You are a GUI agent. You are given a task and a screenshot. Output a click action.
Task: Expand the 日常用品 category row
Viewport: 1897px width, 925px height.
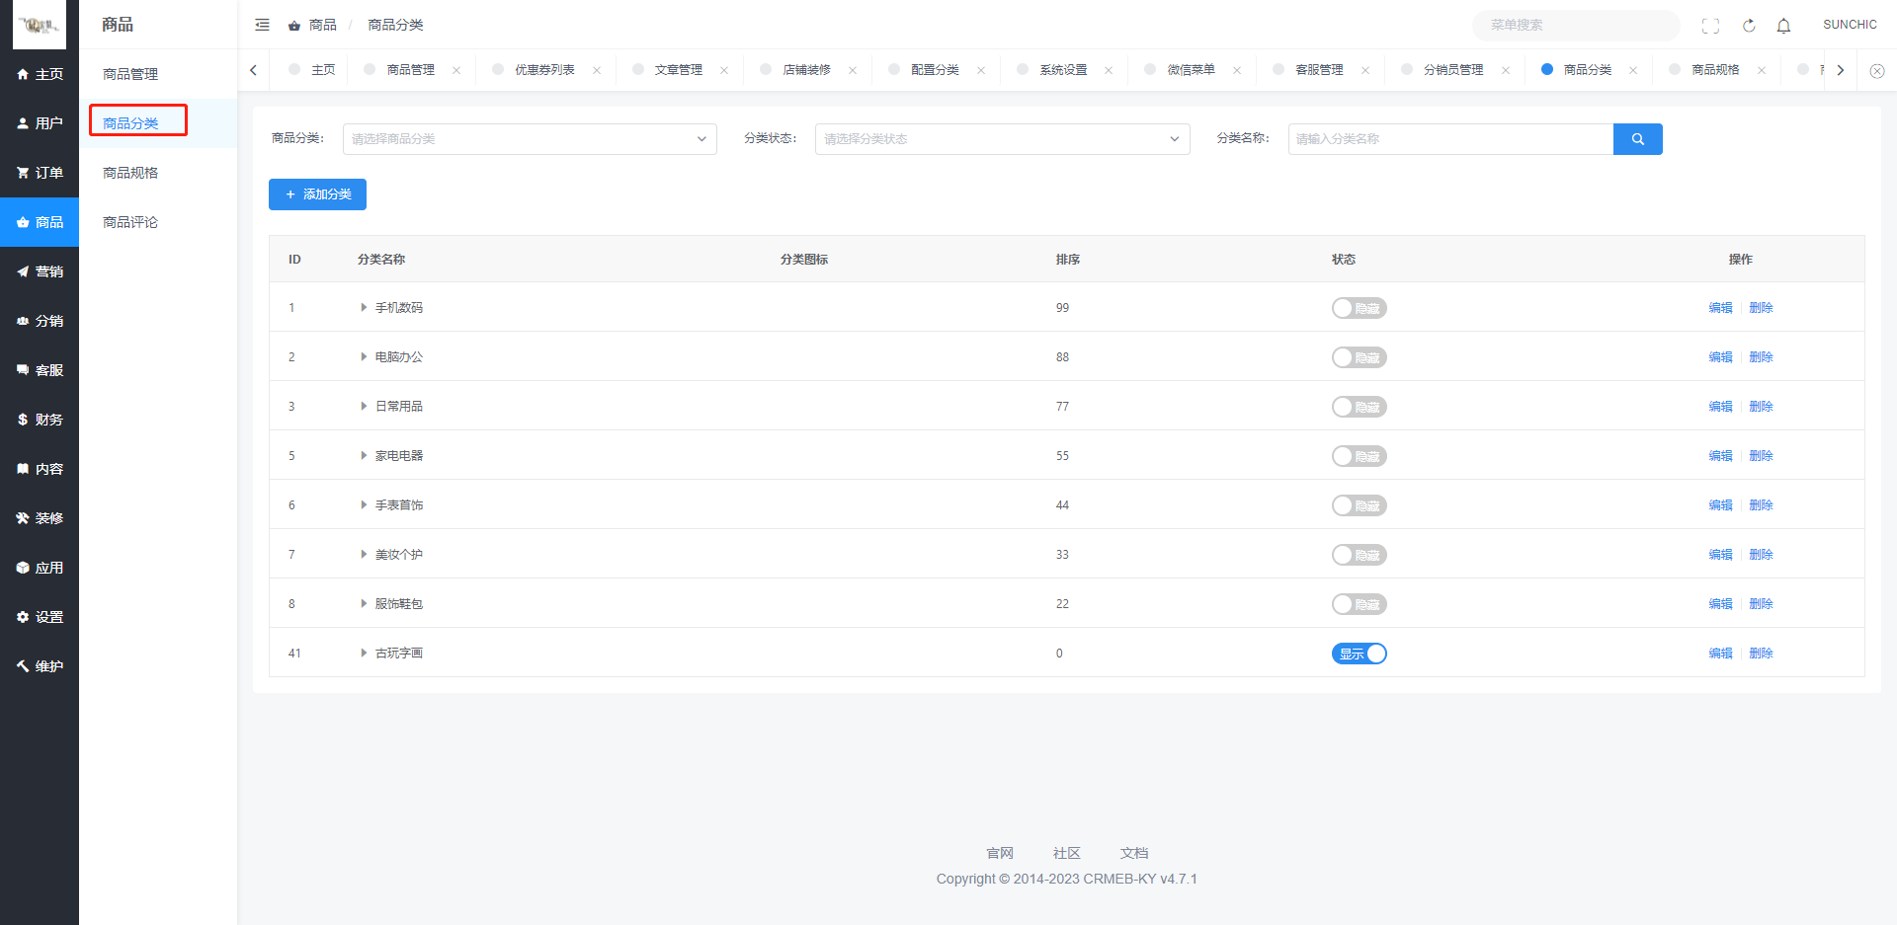click(x=364, y=407)
